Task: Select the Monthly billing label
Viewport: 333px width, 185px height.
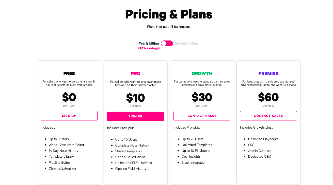Action: [186, 44]
